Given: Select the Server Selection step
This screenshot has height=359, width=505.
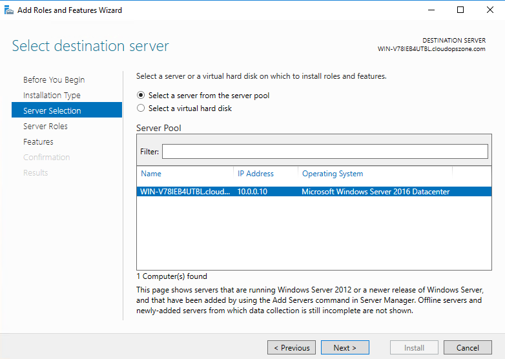Looking at the screenshot, I should 67,110.
